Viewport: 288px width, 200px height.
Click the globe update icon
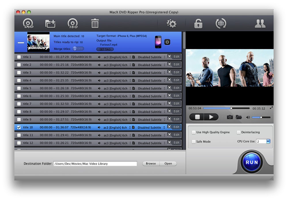click(221, 23)
